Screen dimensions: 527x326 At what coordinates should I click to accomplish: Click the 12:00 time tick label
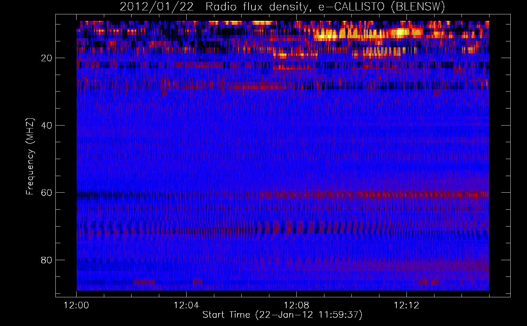pyautogui.click(x=77, y=305)
